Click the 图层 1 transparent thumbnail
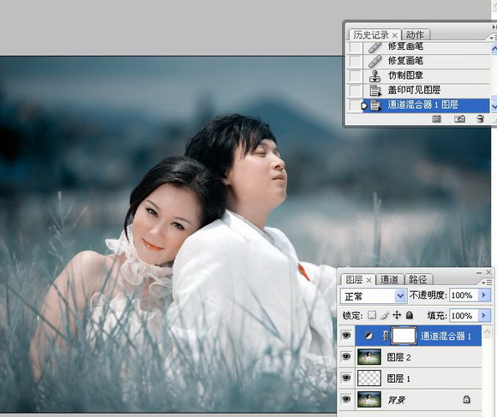497x417 pixels. click(x=369, y=378)
